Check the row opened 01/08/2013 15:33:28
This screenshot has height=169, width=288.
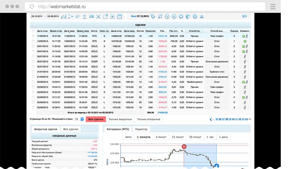[x=33, y=77]
